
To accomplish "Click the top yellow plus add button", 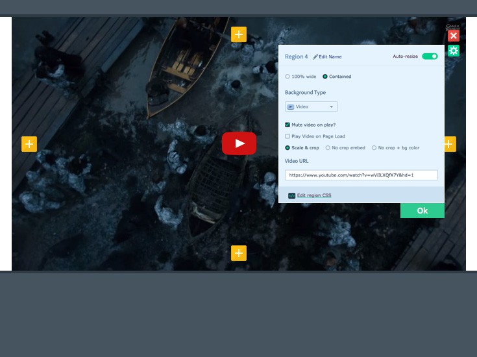I will click(x=239, y=34).
